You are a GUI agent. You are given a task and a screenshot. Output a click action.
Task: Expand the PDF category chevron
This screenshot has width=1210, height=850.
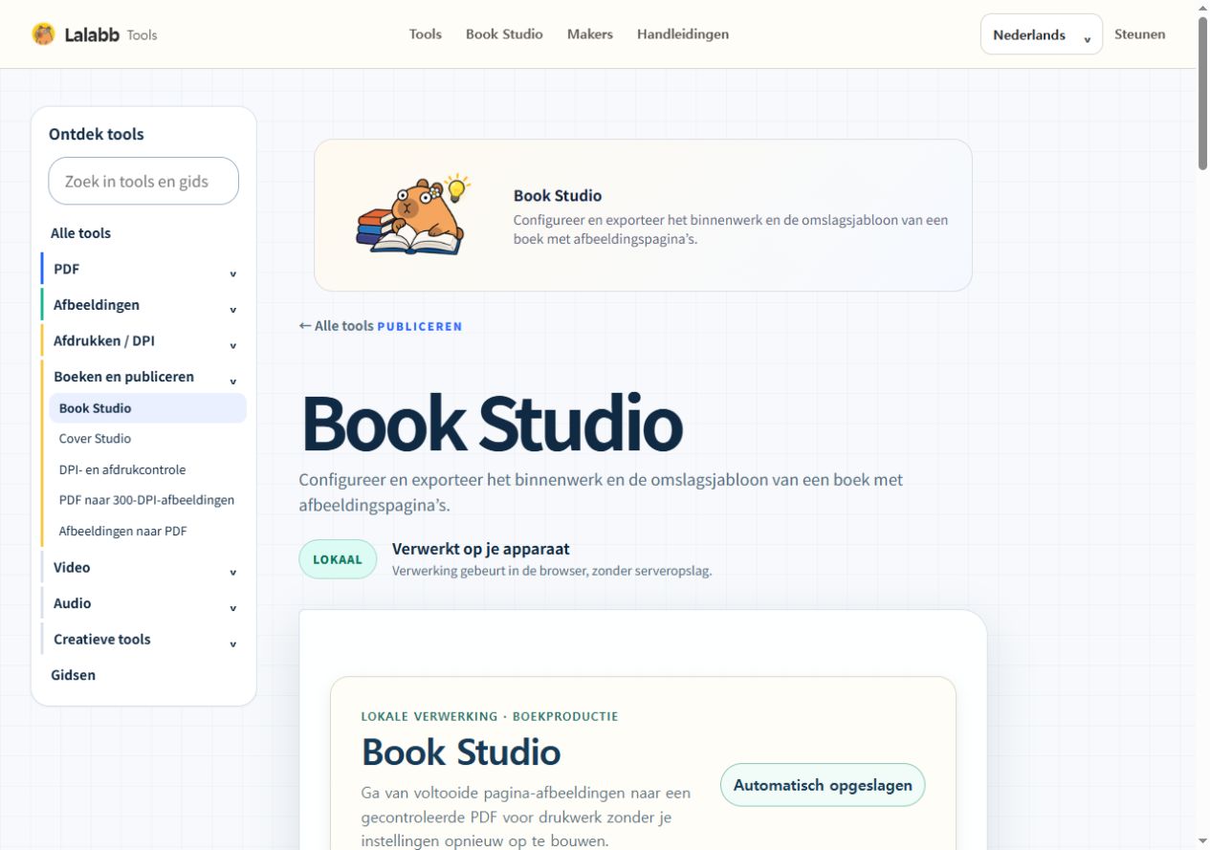(x=232, y=273)
